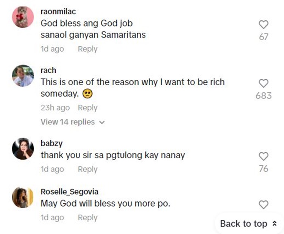Open rach's profile avatar
This screenshot has width=284, height=234.
point(23,75)
